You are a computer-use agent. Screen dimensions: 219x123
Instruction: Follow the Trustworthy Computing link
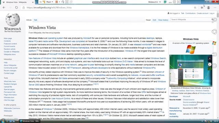click(116, 78)
